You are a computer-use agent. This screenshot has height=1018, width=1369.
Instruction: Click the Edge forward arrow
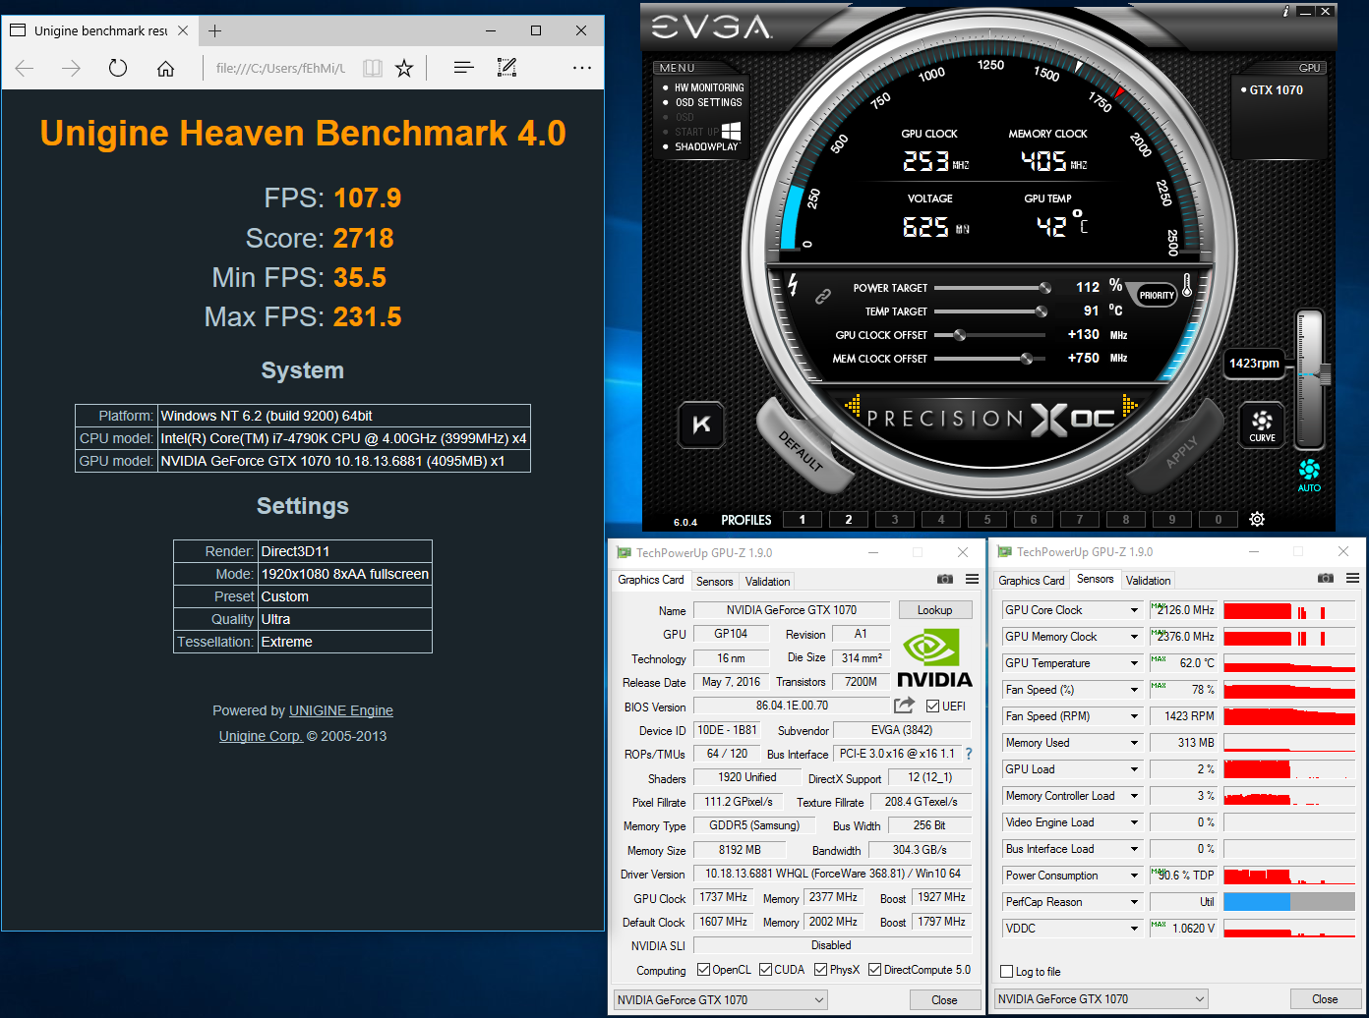pyautogui.click(x=71, y=68)
